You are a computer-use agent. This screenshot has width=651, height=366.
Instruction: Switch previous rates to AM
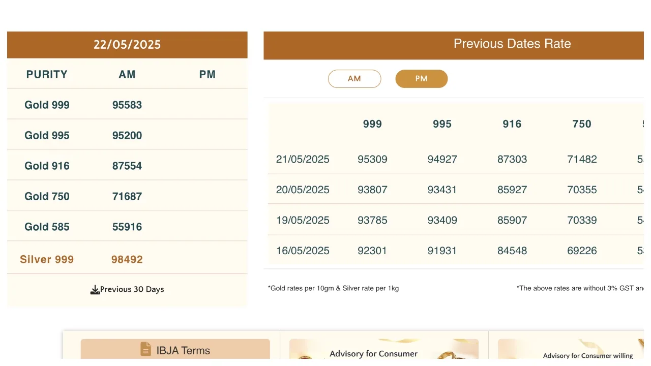tap(354, 79)
